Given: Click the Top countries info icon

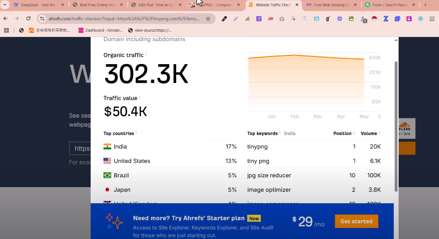Looking at the screenshot, I should pyautogui.click(x=136, y=133).
